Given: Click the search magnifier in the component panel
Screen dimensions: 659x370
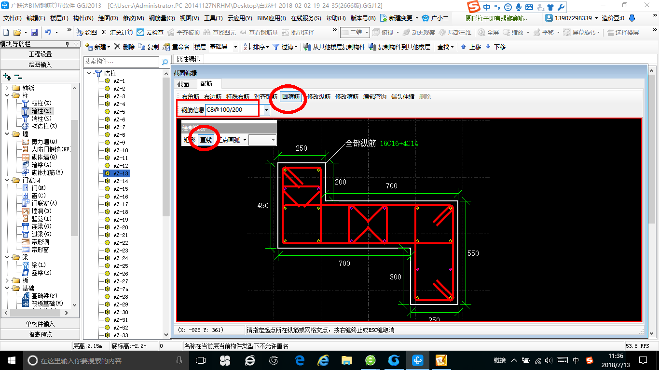Looking at the screenshot, I should (165, 62).
